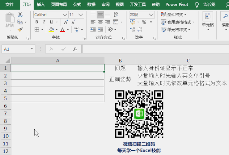Expand merge cells dropdown arrow
This screenshot has width=229, height=155.
121,22
